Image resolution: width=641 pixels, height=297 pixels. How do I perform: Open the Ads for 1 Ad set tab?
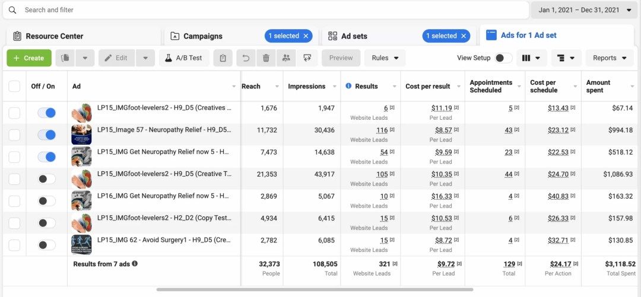coord(557,35)
